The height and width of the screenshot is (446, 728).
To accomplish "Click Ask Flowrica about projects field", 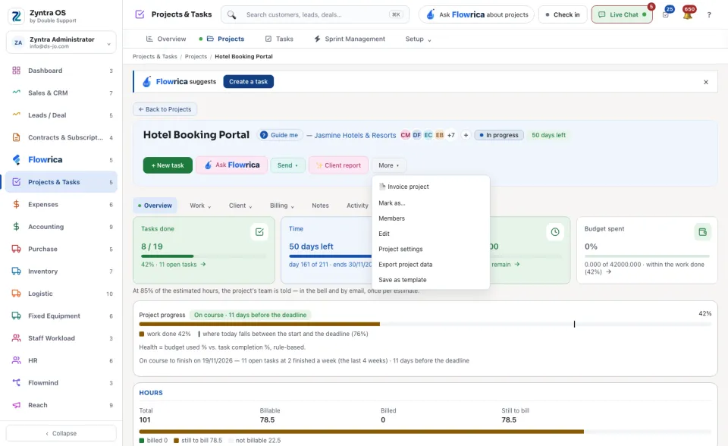I will pyautogui.click(x=477, y=15).
